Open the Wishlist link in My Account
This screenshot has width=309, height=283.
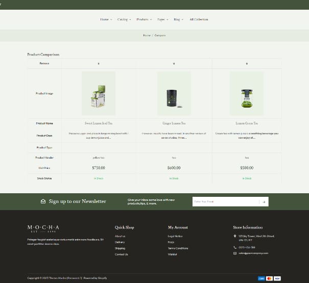[x=173, y=254]
